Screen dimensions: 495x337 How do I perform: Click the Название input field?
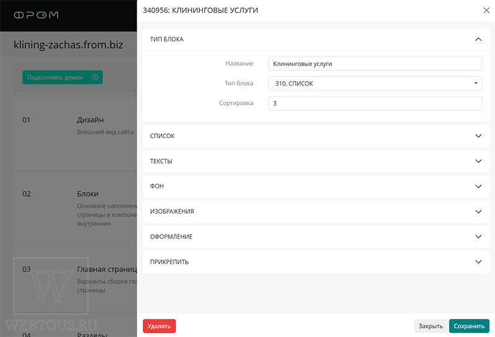click(x=375, y=64)
